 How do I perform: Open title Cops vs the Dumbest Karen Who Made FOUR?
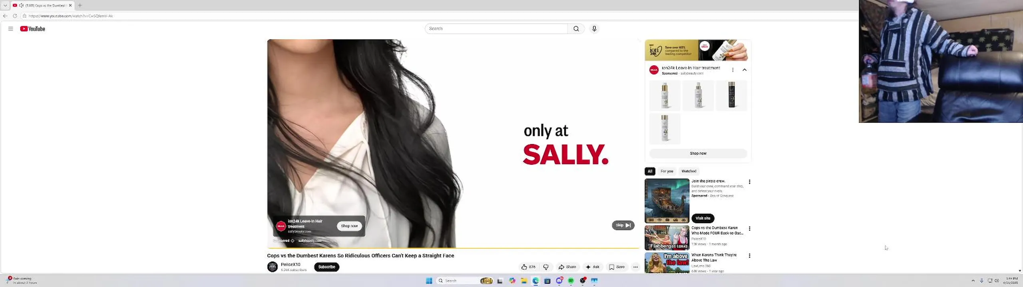(717, 230)
